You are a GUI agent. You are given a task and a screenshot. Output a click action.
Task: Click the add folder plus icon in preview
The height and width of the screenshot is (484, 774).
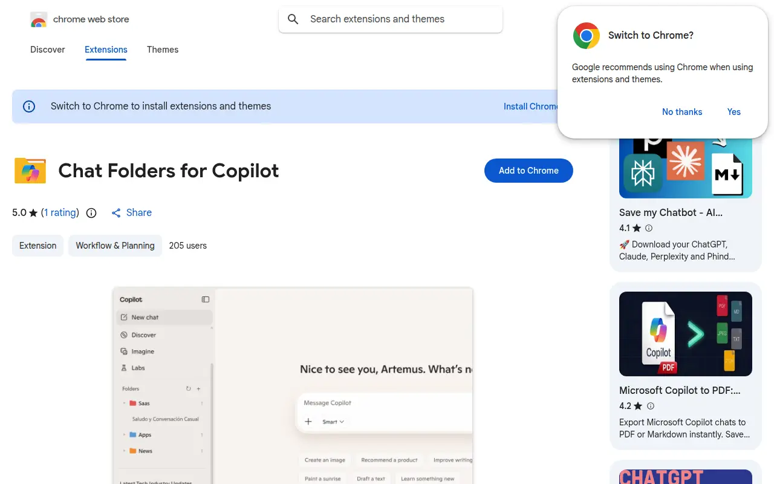point(198,389)
